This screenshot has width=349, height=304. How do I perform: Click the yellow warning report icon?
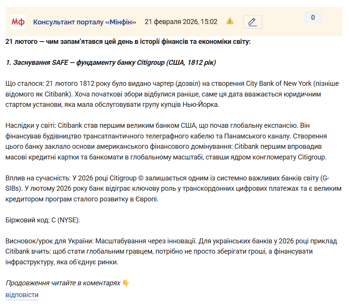coord(230,21)
